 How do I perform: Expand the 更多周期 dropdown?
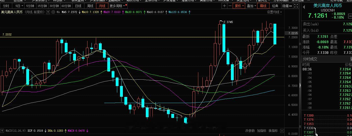click(x=118, y=6)
